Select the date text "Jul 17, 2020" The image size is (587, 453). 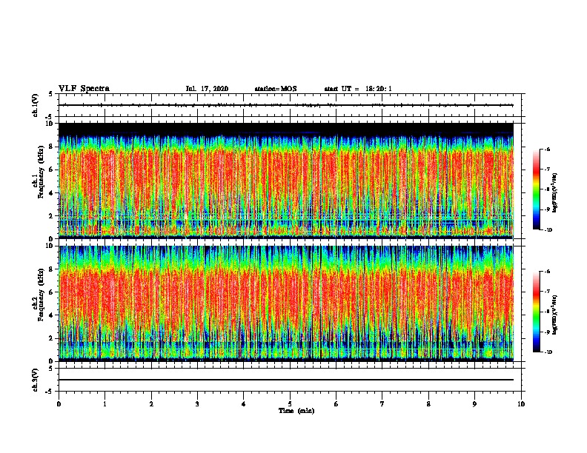click(207, 89)
